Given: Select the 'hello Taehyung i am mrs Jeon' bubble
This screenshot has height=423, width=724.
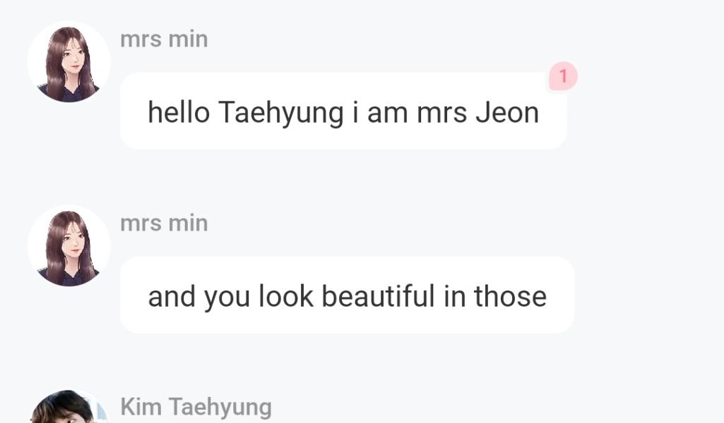Looking at the screenshot, I should (343, 111).
